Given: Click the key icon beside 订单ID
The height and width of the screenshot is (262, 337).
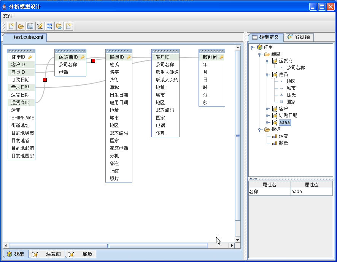Looking at the screenshot, I should (30, 57).
